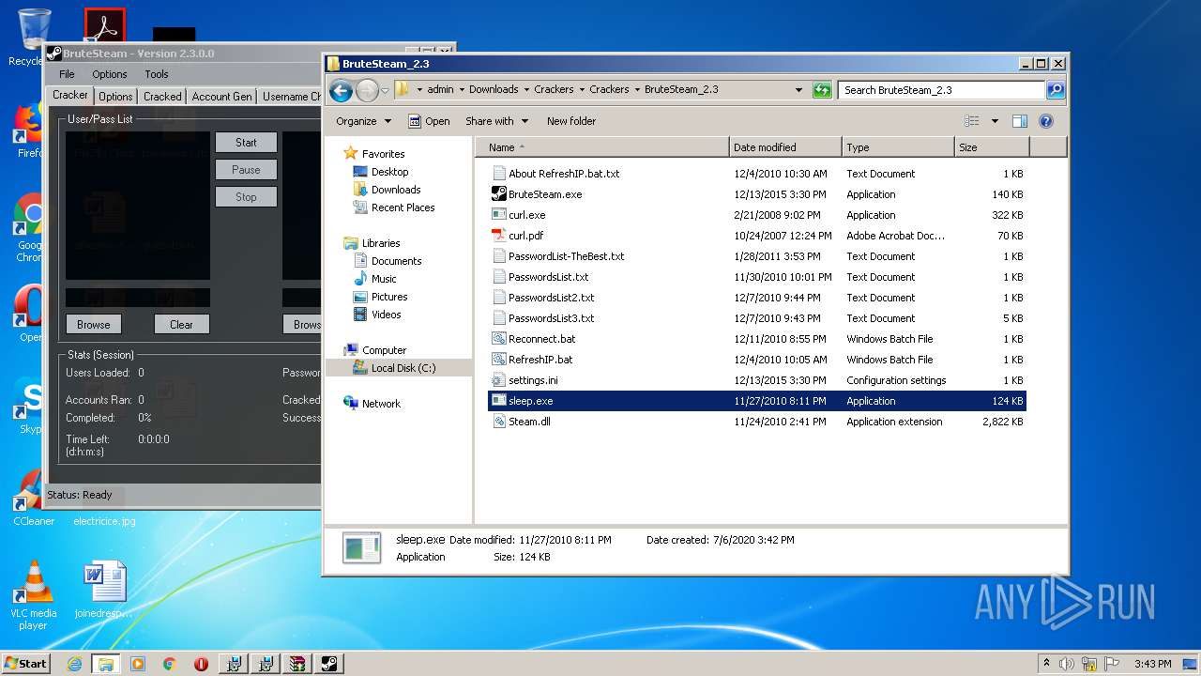Open the Explorer help icon
Image resolution: width=1201 pixels, height=676 pixels.
click(1046, 121)
